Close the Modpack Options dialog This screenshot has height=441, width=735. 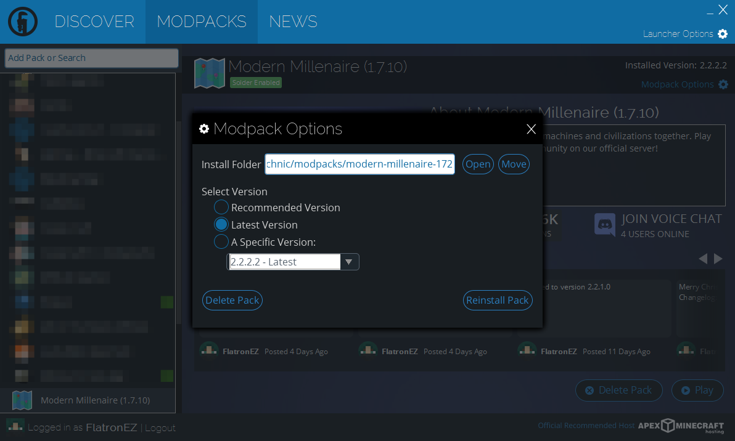pos(531,129)
